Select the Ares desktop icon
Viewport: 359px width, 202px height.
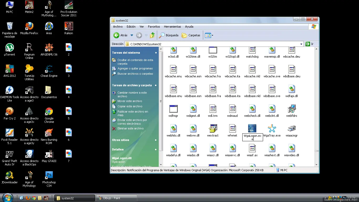coord(49,28)
